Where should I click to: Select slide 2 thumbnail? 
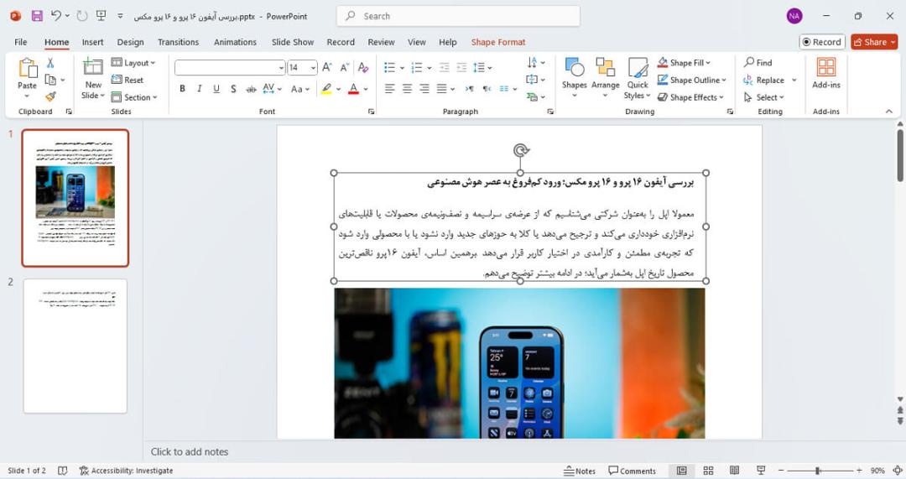(x=75, y=346)
